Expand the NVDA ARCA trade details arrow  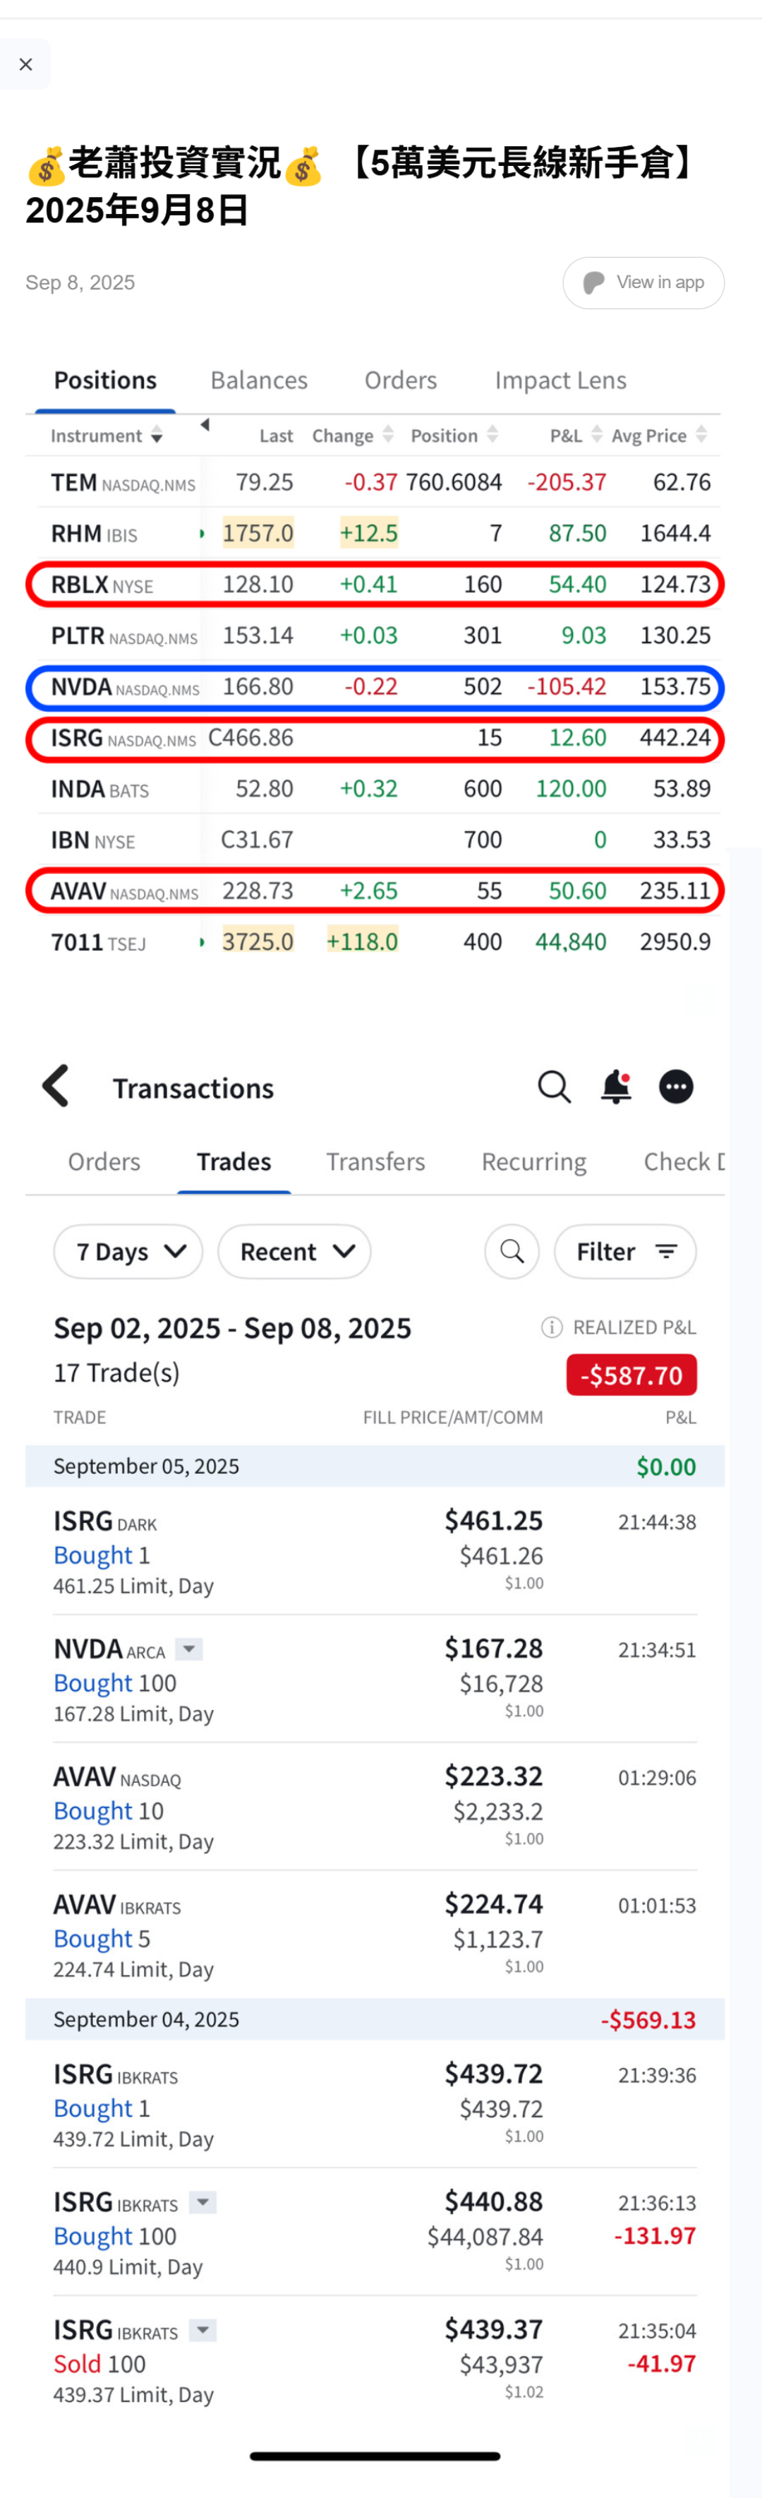[x=190, y=1649]
